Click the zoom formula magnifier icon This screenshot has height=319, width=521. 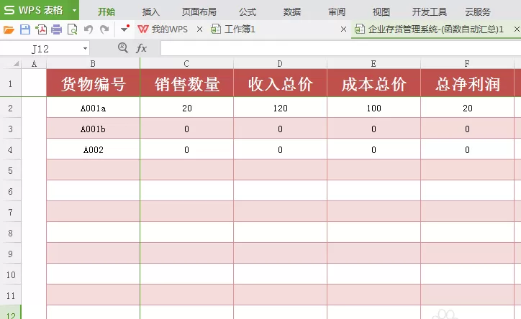pos(122,48)
